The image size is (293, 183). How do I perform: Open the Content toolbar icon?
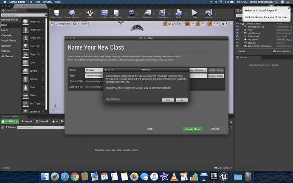click(x=104, y=14)
